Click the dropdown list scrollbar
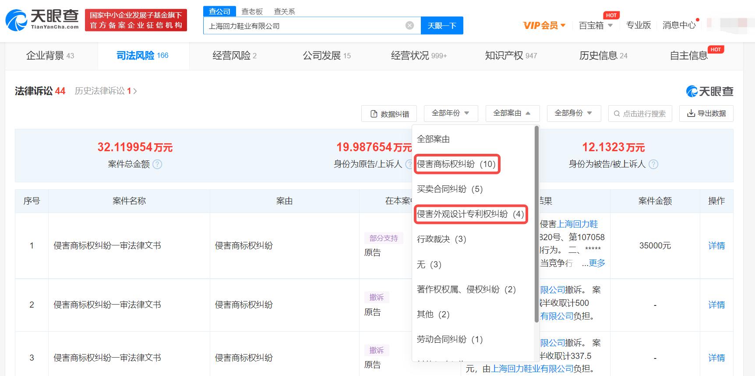The width and height of the screenshot is (755, 376). pyautogui.click(x=536, y=224)
